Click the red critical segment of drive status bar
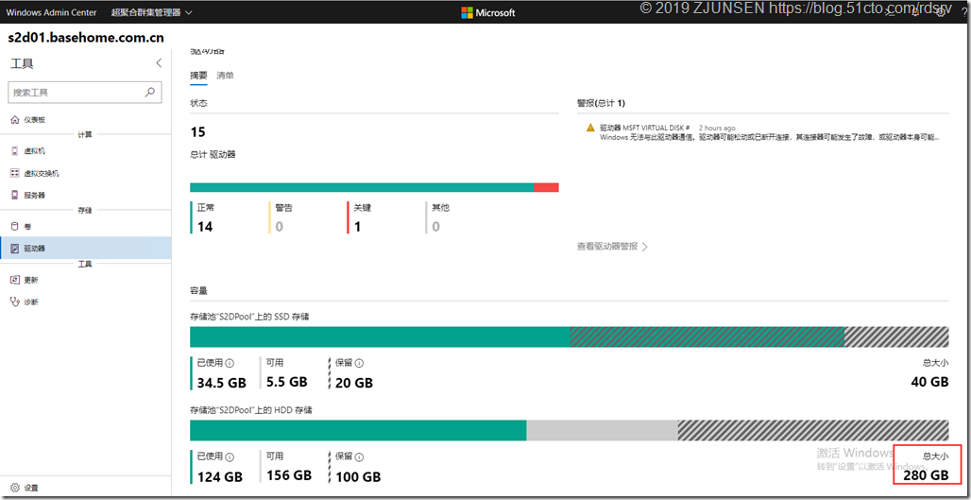 pos(546,187)
